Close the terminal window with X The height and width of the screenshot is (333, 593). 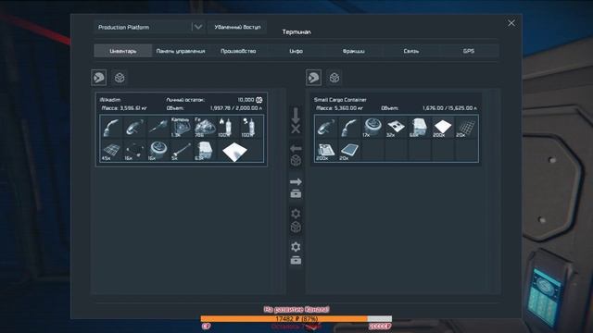click(511, 23)
